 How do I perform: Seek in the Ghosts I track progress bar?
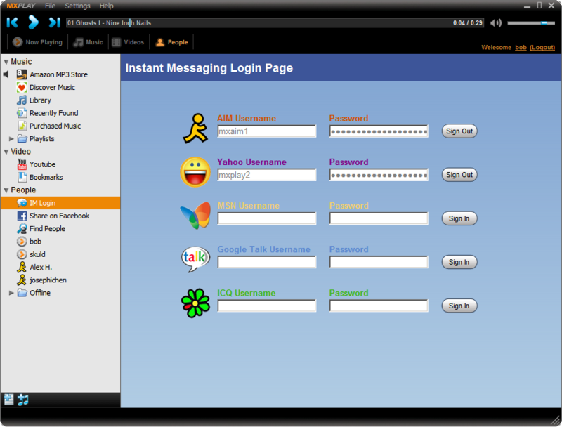(x=275, y=23)
